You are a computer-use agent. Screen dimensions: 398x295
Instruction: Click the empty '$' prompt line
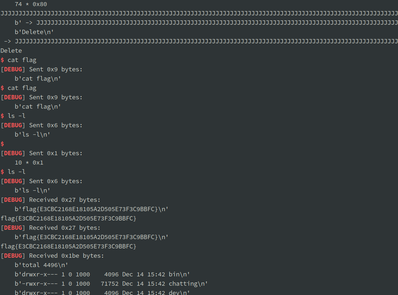(2, 144)
